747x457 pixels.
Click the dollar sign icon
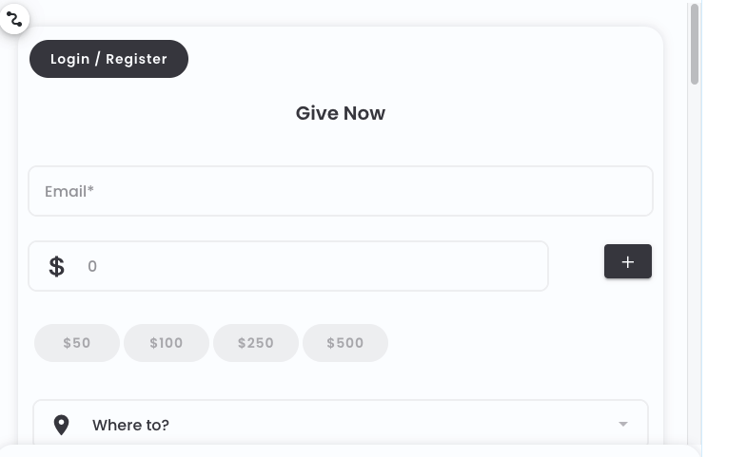click(57, 266)
